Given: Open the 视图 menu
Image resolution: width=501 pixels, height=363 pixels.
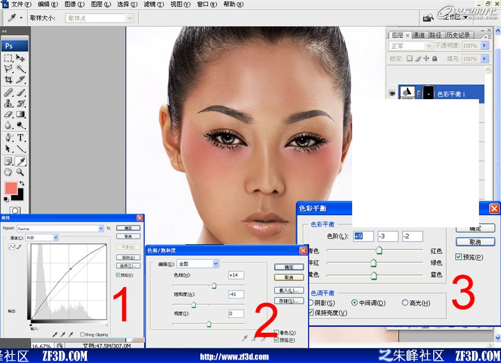Looking at the screenshot, I should pos(180,4).
